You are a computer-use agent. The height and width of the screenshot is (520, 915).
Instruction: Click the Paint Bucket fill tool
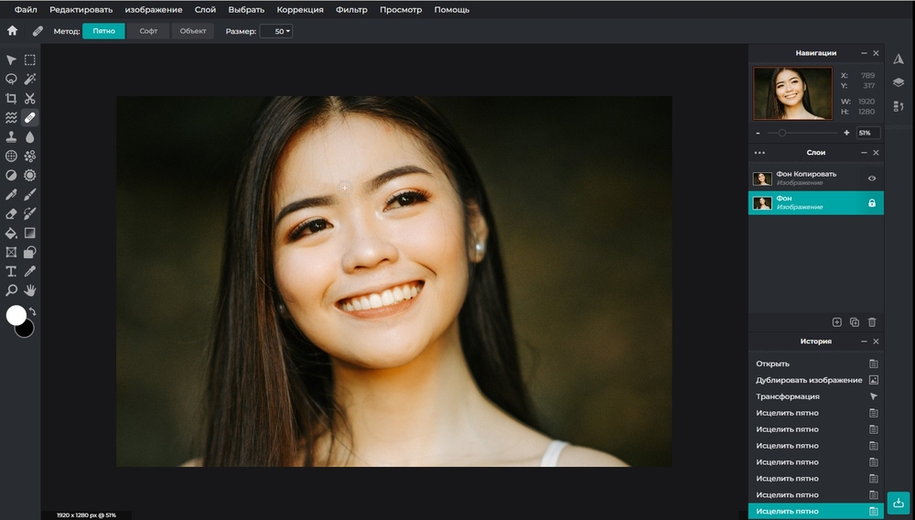click(x=11, y=233)
